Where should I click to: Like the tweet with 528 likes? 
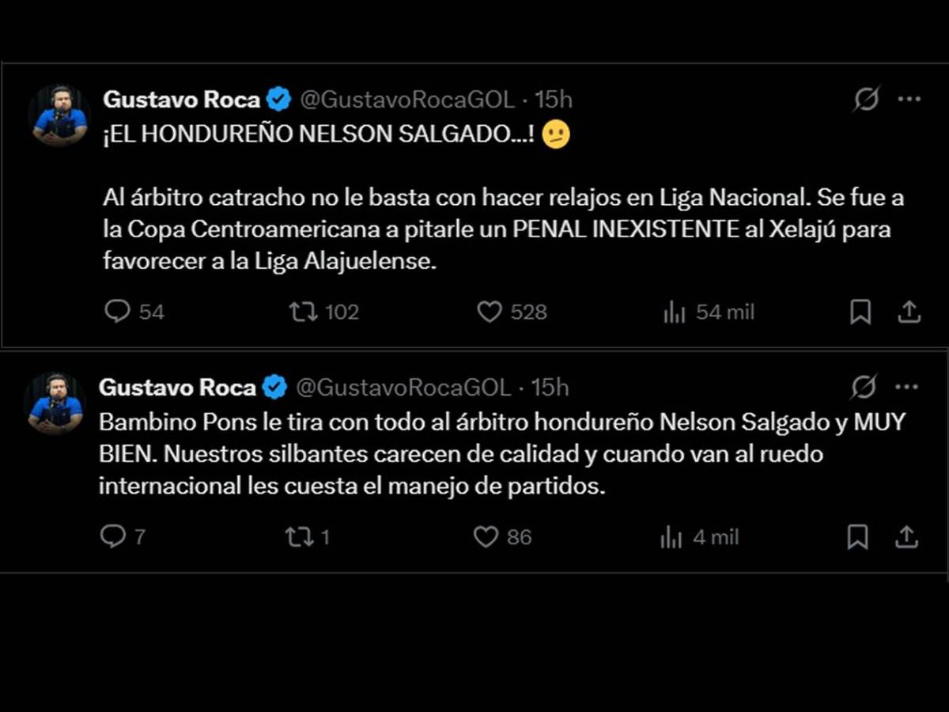pos(491,312)
